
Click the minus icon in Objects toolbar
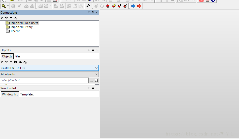(11, 62)
